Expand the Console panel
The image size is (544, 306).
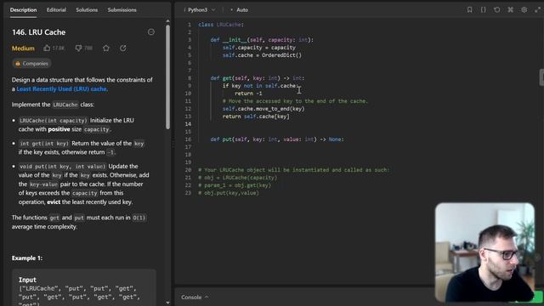pos(195,297)
